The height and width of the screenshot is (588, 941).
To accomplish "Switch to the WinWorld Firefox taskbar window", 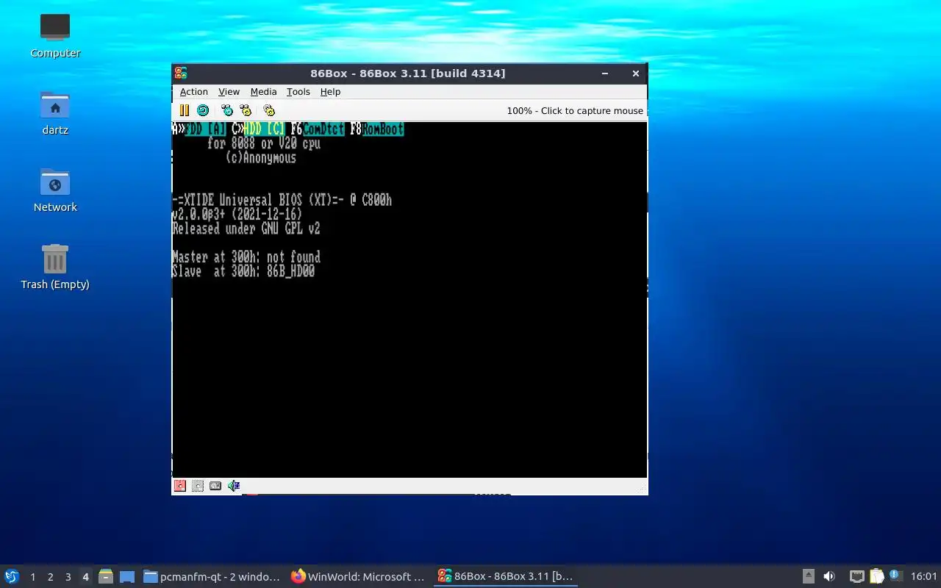I will point(359,577).
